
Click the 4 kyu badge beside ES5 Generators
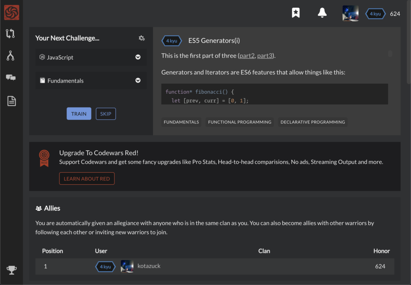(x=172, y=41)
